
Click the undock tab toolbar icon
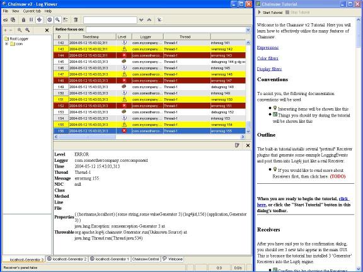coord(66,20)
